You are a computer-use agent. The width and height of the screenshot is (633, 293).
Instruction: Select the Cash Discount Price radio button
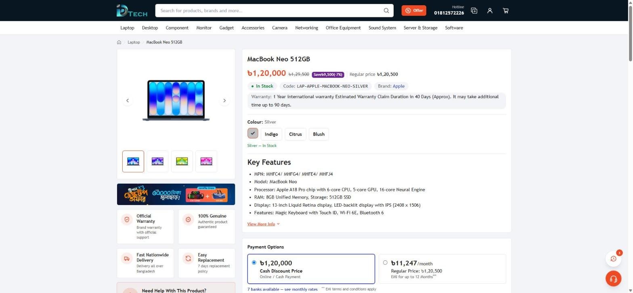[x=254, y=263]
